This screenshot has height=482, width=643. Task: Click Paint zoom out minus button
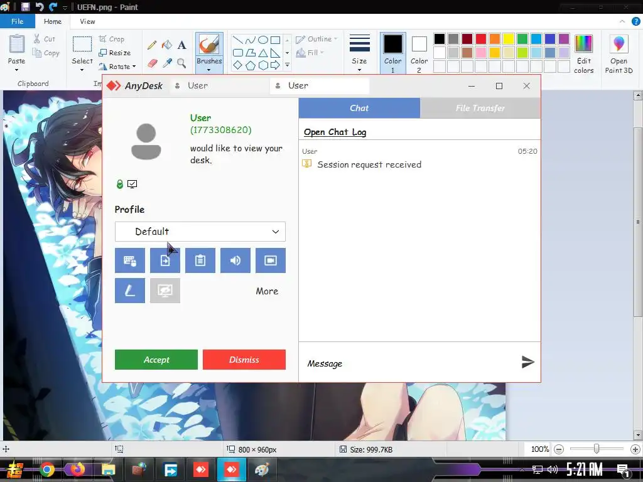(558, 449)
